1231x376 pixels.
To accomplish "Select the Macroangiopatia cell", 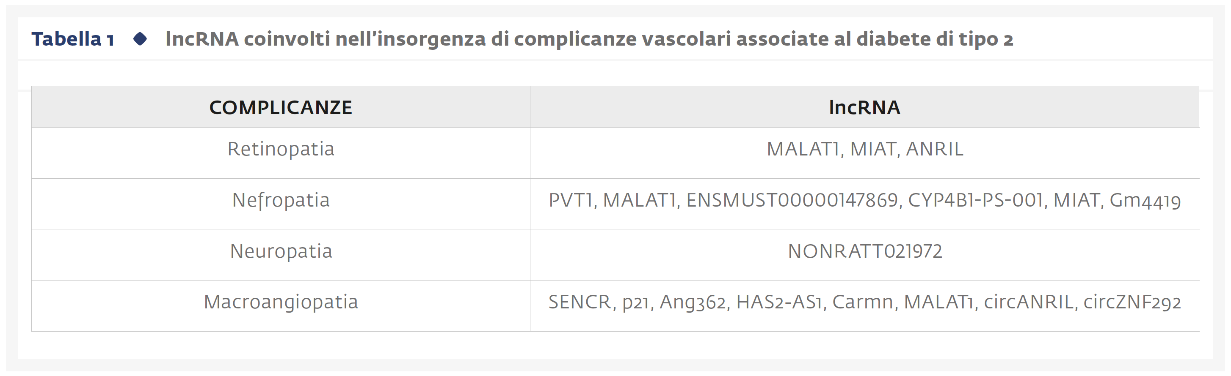I will tap(281, 302).
